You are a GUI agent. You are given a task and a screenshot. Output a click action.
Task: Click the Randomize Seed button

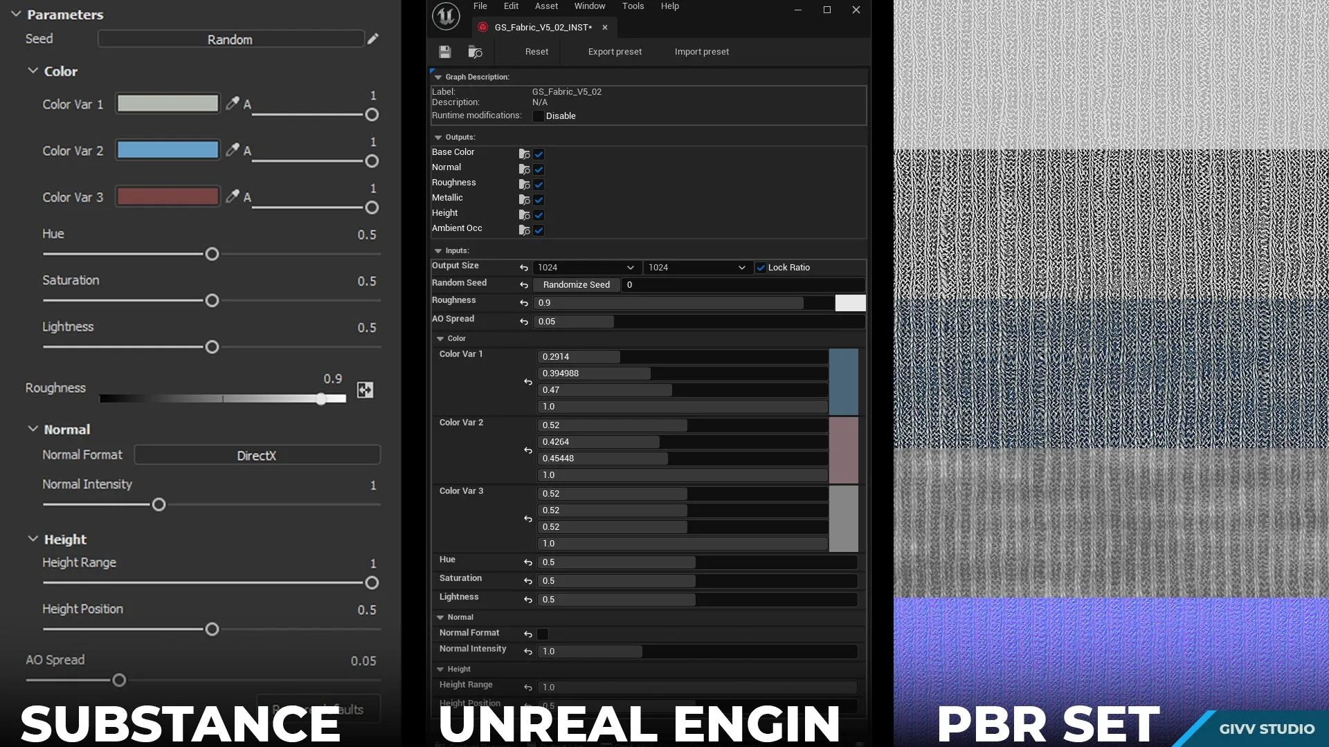tap(576, 285)
